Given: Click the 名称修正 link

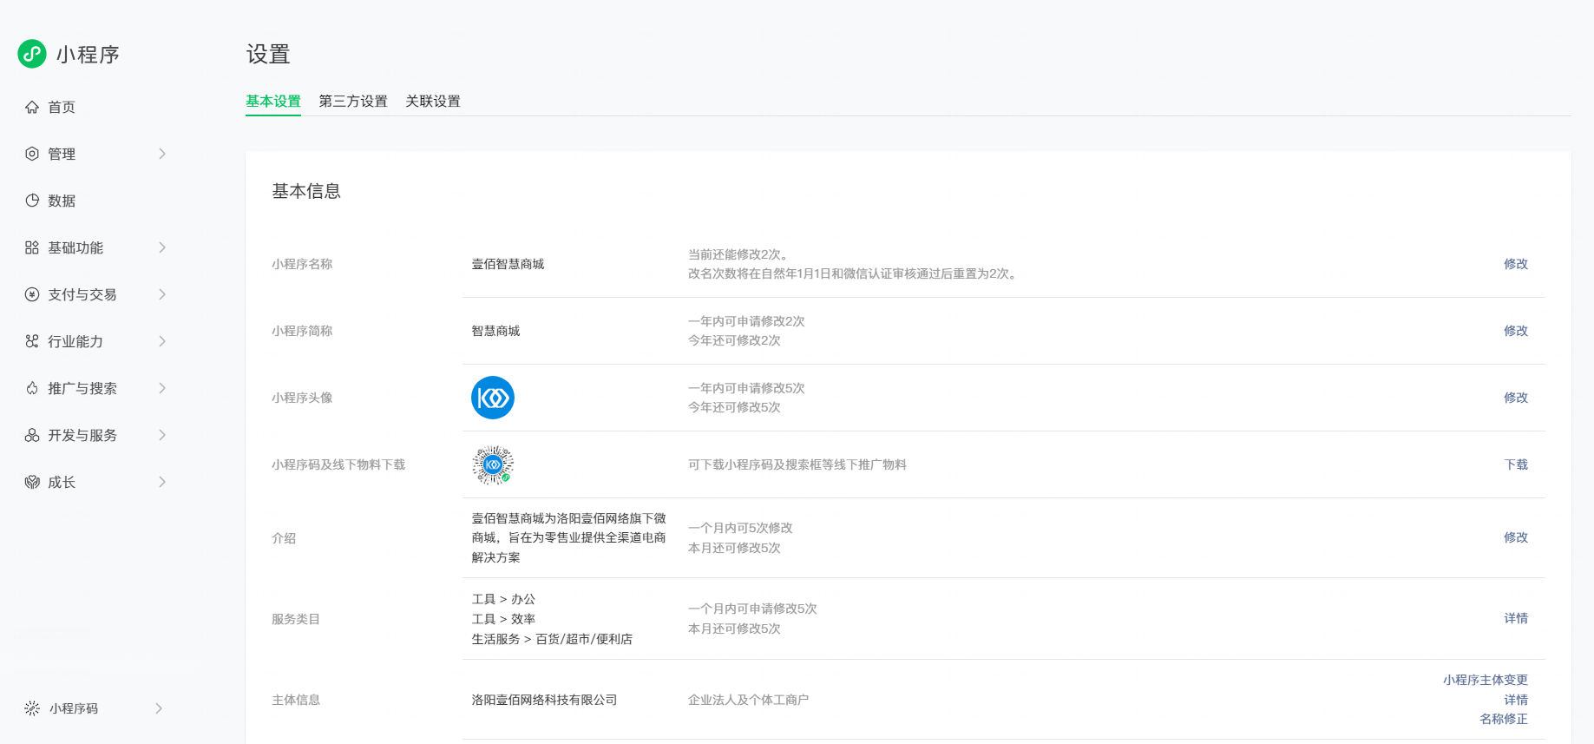Looking at the screenshot, I should coord(1504,719).
